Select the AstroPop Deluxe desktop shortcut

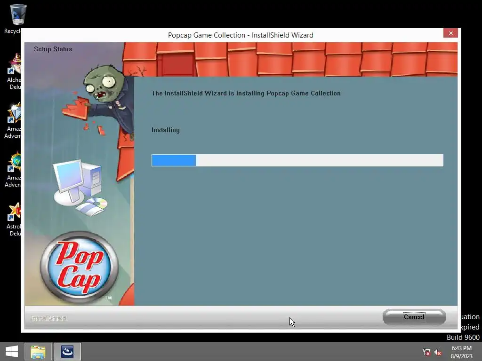pyautogui.click(x=14, y=219)
